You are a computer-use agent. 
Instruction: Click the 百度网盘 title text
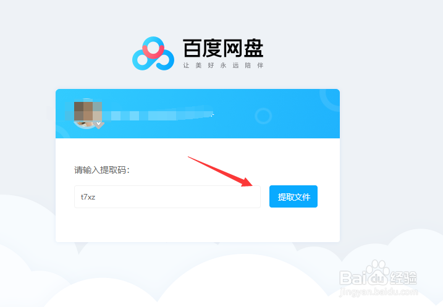(223, 48)
